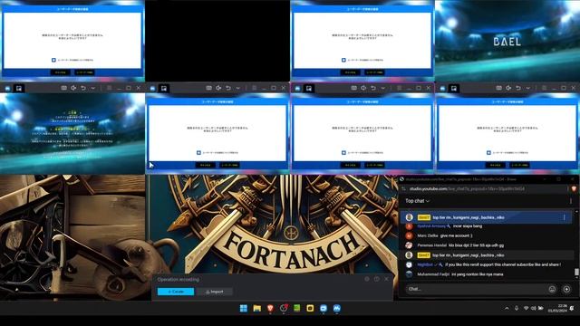Open hamburger menu of emulator below BAEL screen
Screen dimensions: 580x326
click(544, 88)
